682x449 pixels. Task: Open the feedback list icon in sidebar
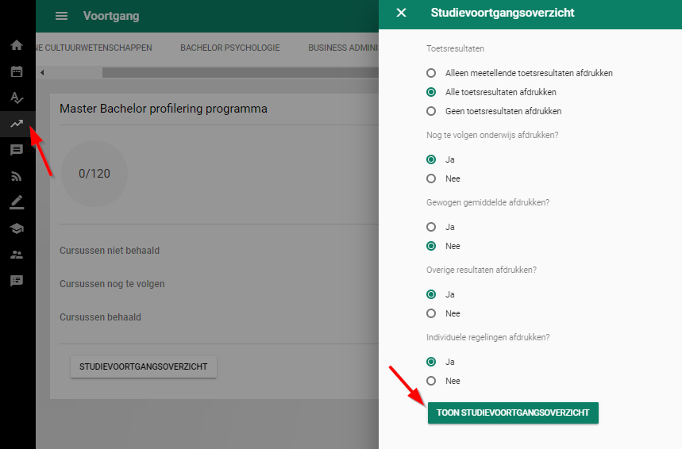coord(17,281)
